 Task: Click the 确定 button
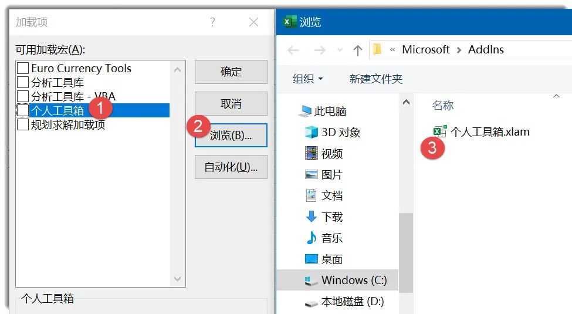(x=231, y=72)
